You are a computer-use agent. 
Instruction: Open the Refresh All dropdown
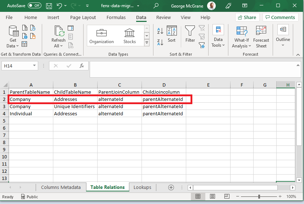[x=58, y=46]
